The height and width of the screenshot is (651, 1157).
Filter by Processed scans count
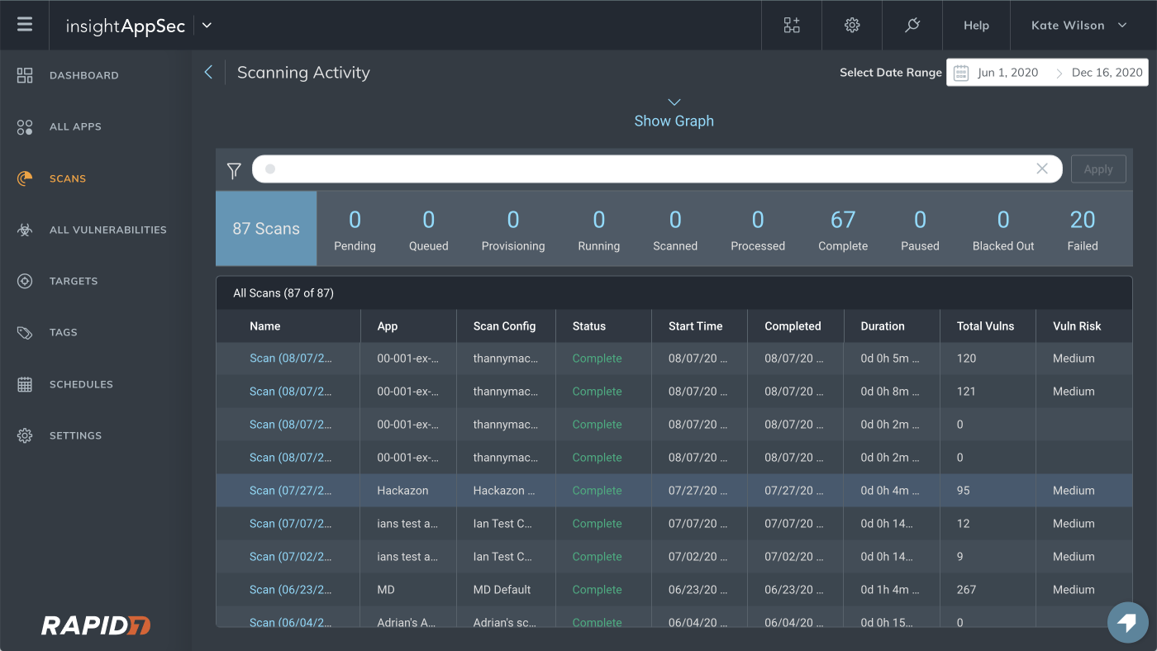(x=758, y=229)
